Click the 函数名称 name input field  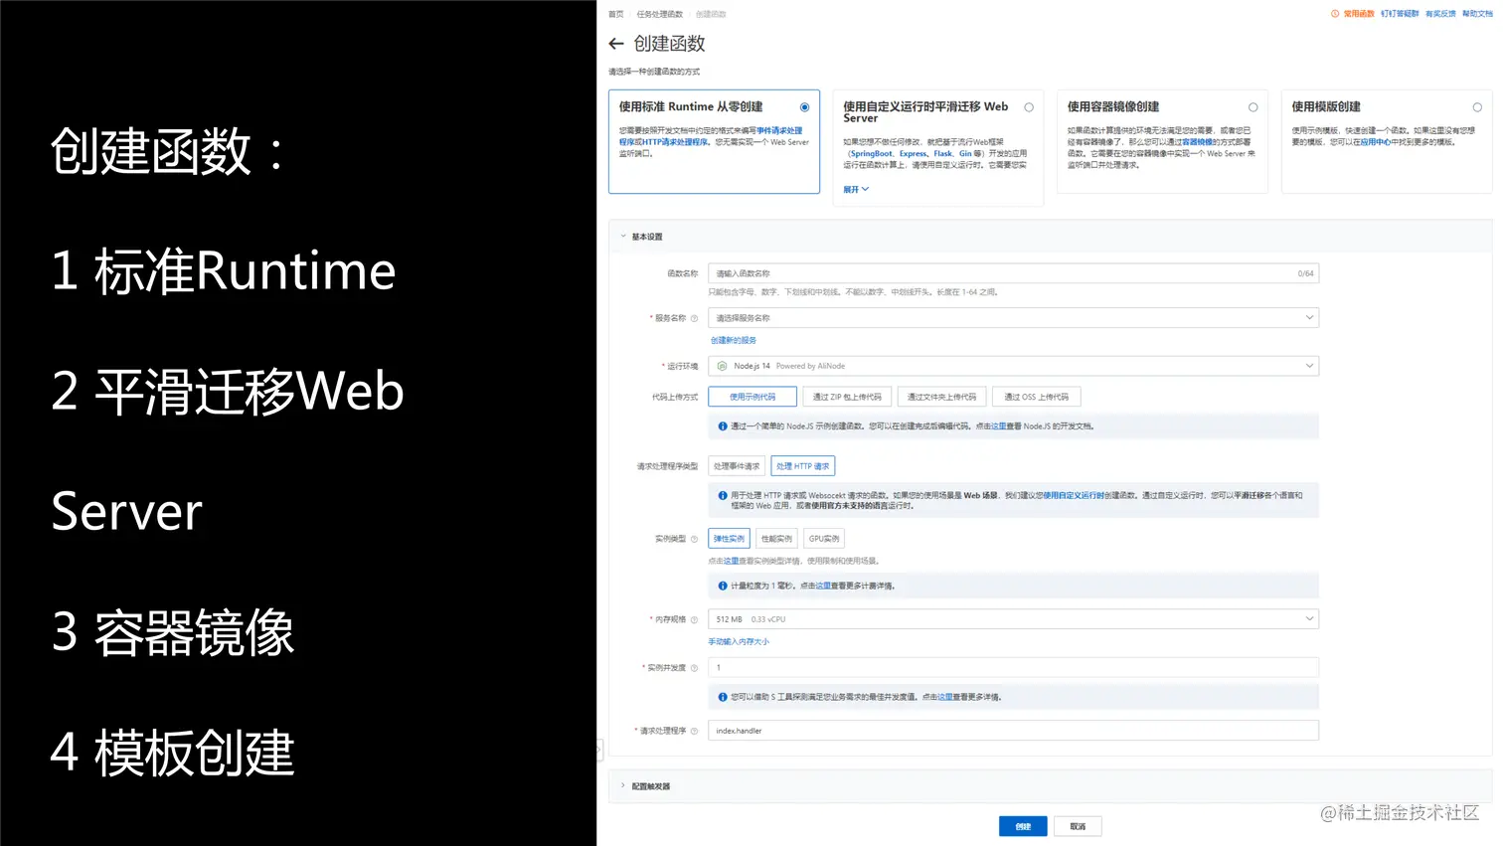pos(1012,272)
